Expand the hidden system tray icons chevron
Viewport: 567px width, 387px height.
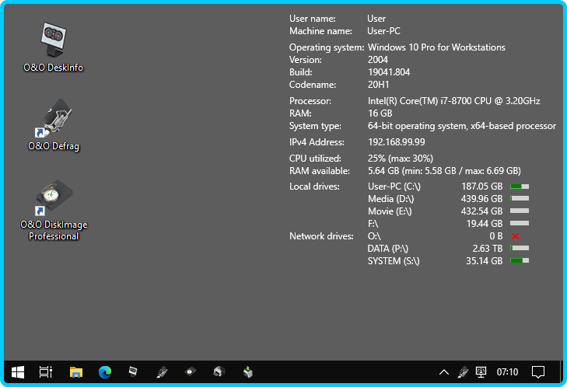pos(444,372)
